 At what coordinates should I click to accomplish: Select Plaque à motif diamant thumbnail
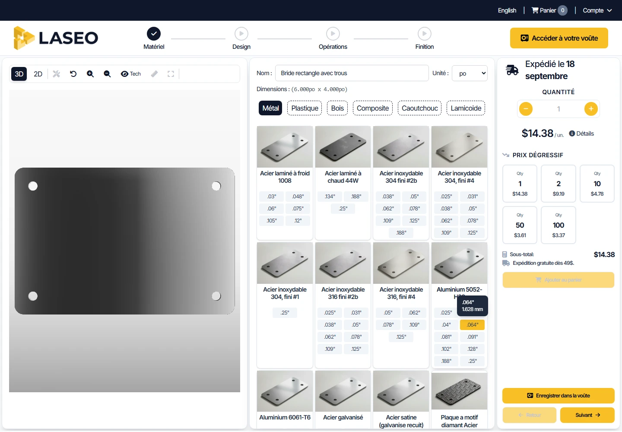pos(459,391)
